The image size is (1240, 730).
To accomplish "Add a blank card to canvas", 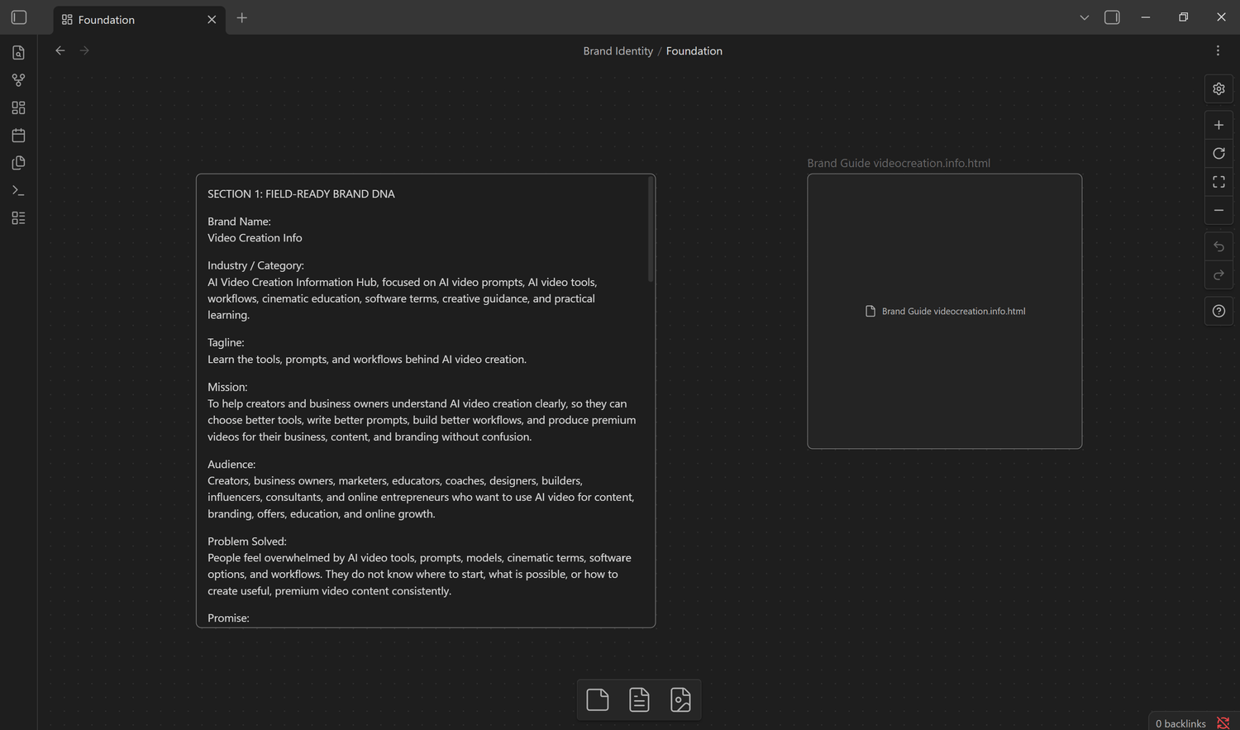I will pyautogui.click(x=598, y=699).
